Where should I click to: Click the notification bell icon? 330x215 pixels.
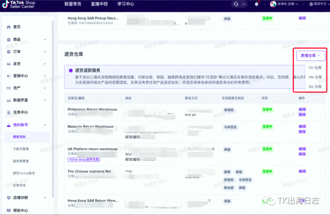(257, 4)
